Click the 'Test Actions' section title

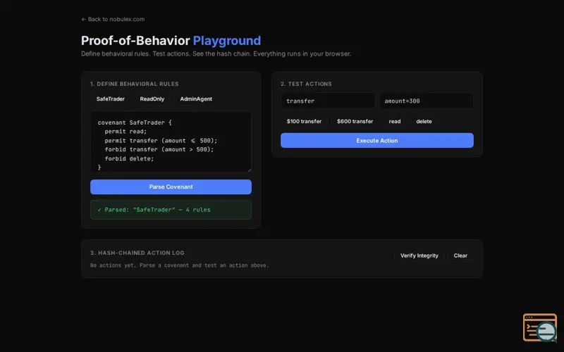coord(306,84)
